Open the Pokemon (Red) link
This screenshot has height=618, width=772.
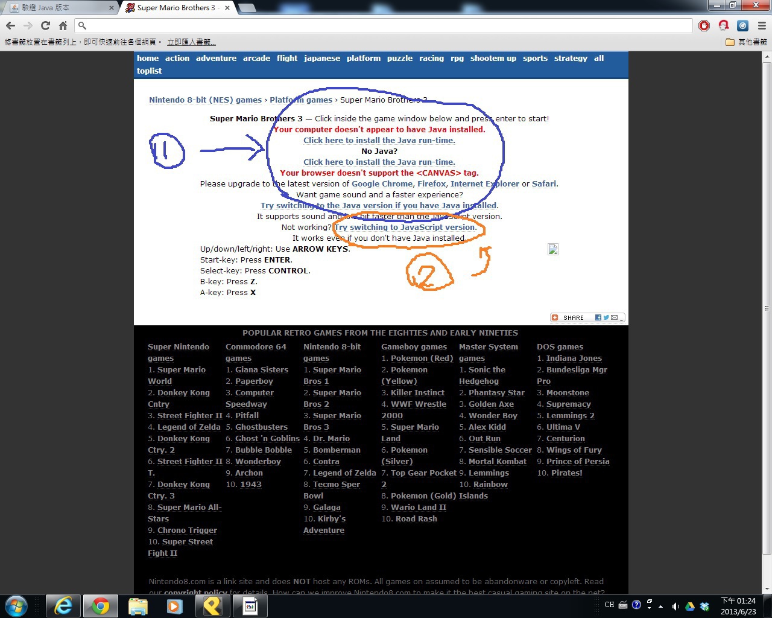coord(422,358)
